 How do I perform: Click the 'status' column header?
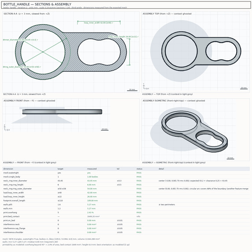pyautogui.click(x=139, y=169)
